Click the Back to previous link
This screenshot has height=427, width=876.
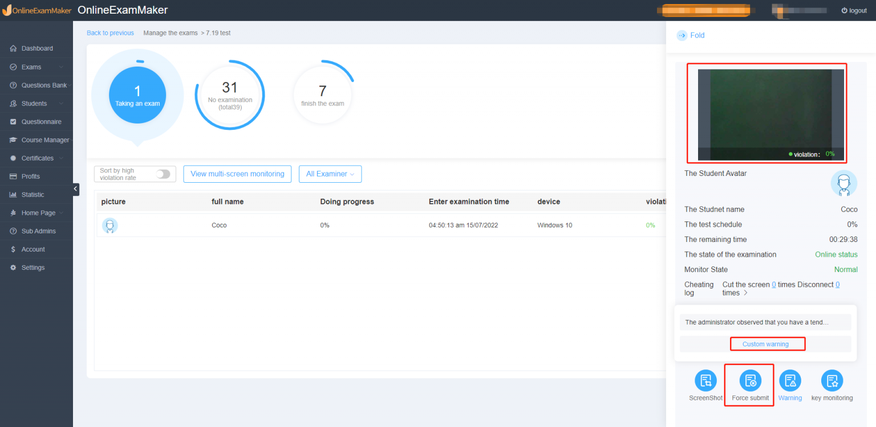point(110,33)
